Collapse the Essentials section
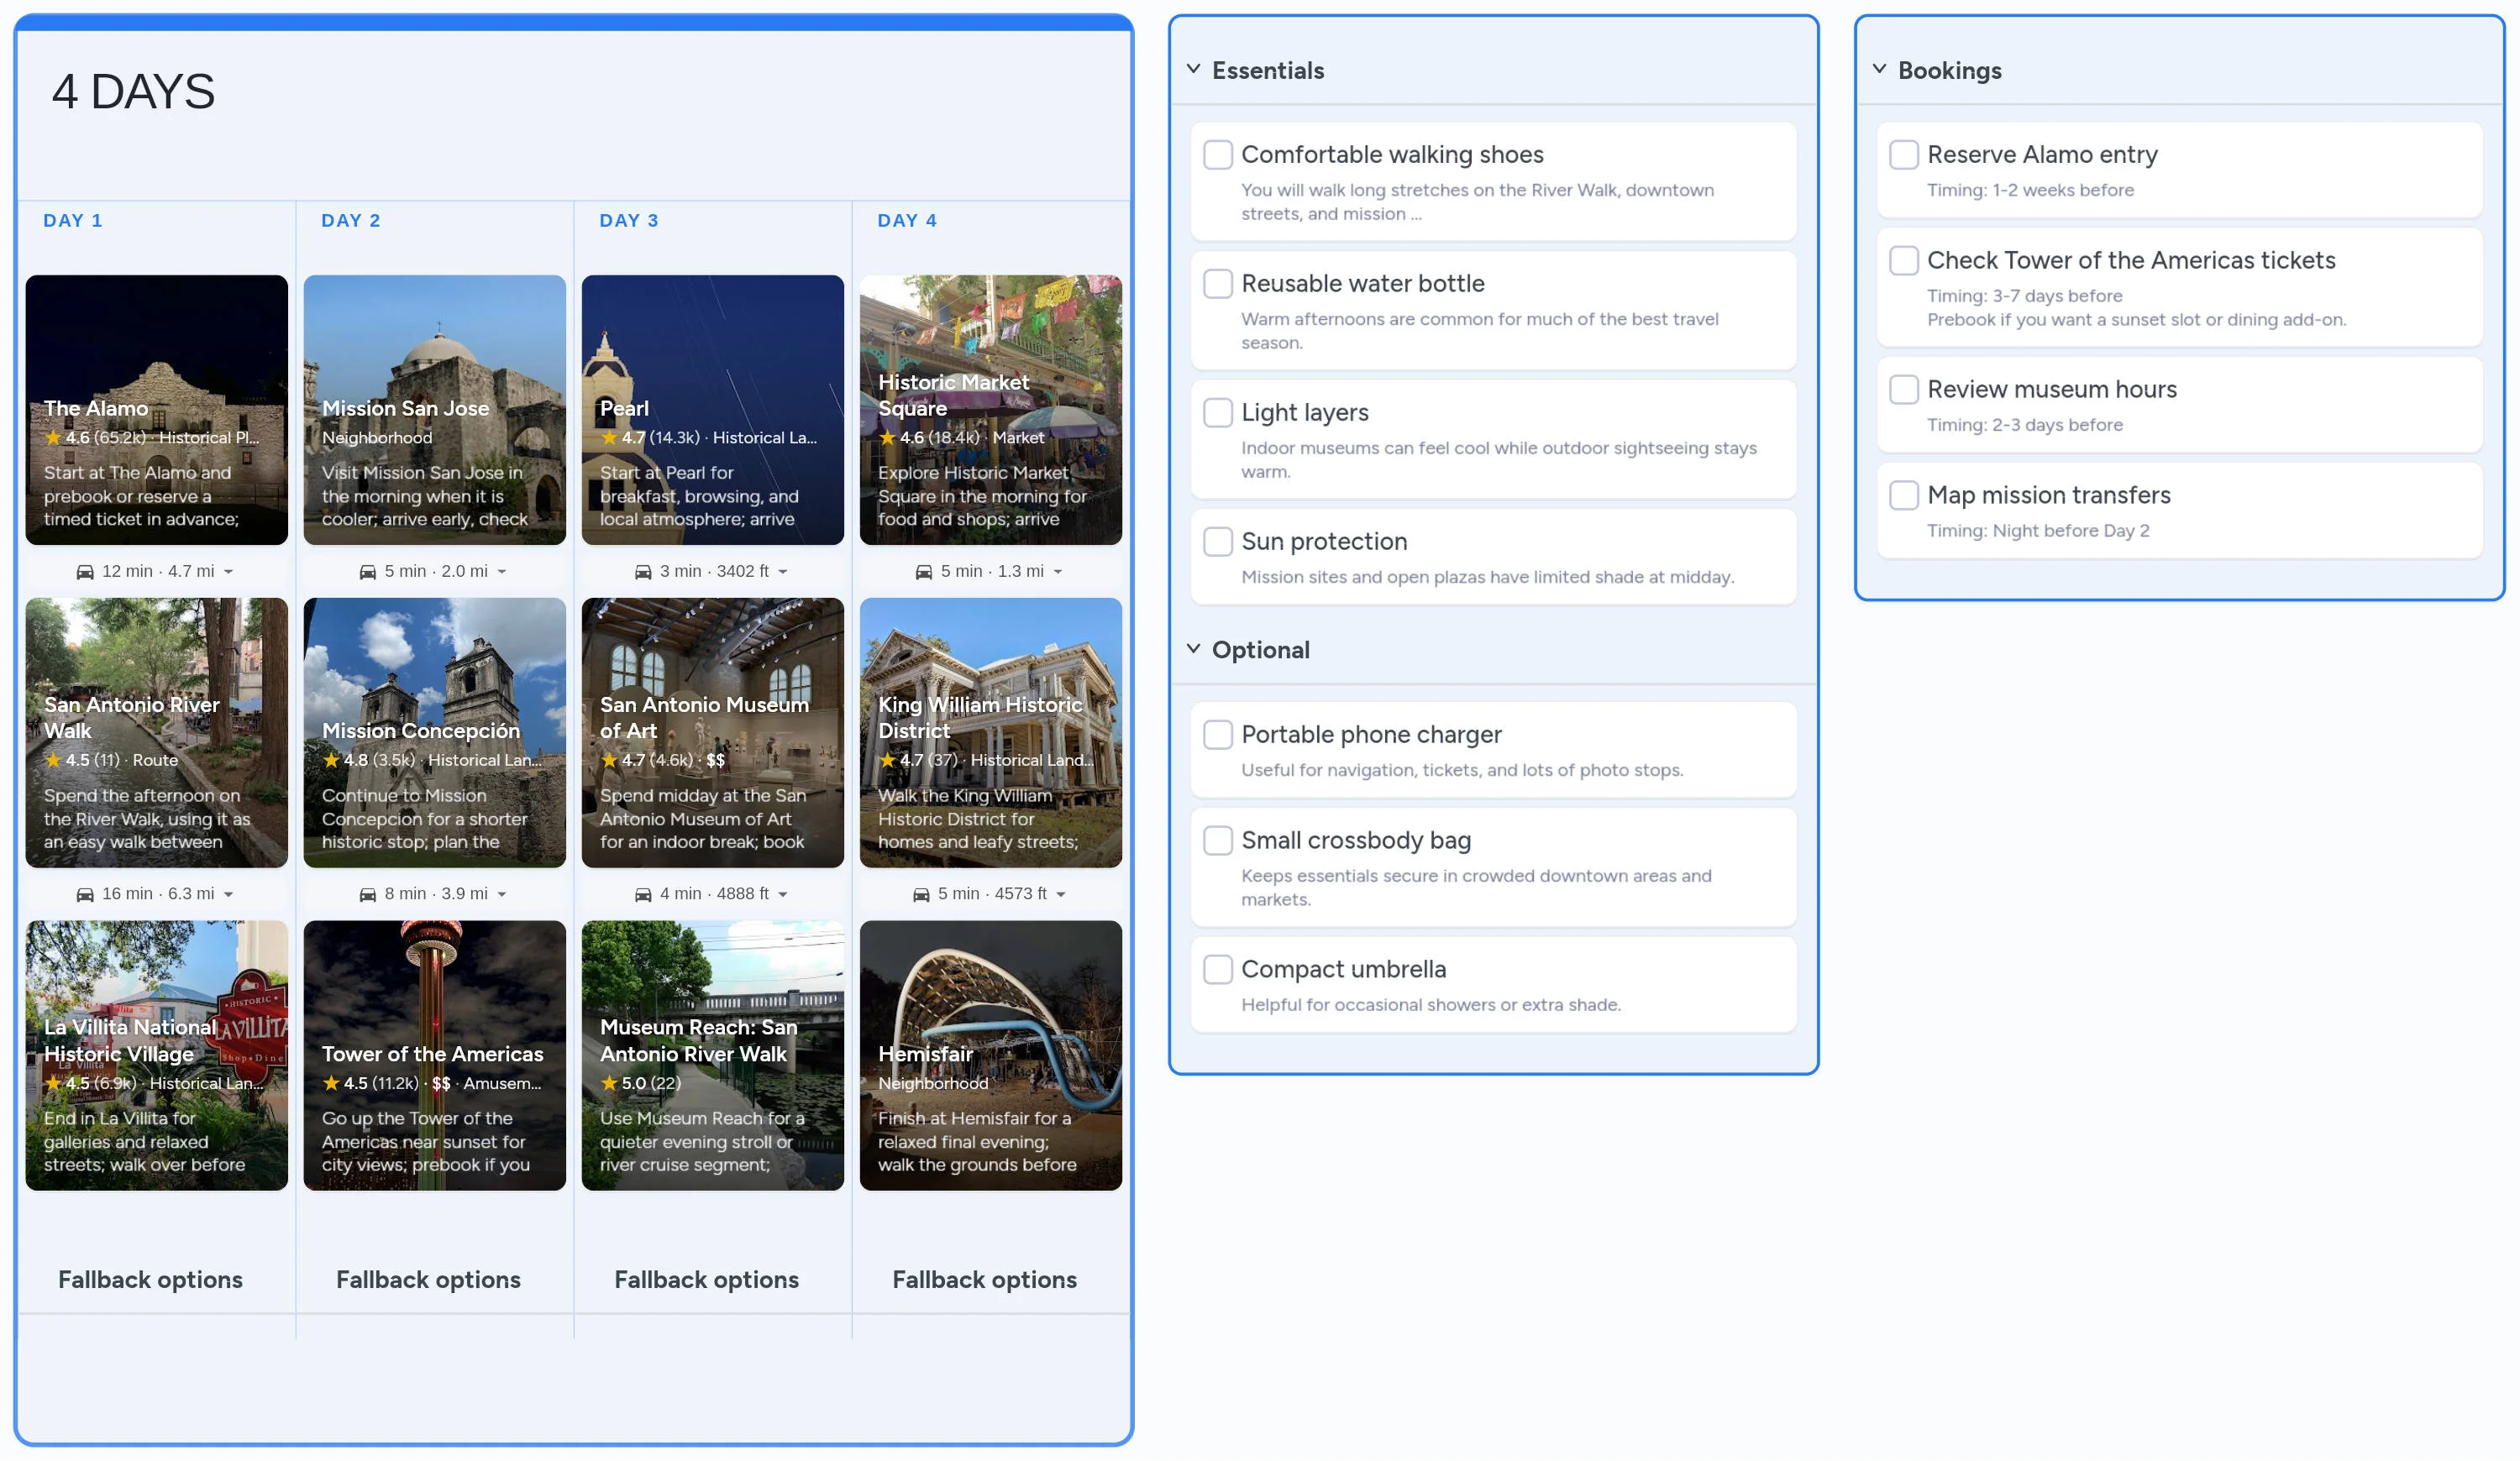This screenshot has width=2520, height=1461. 1193,69
